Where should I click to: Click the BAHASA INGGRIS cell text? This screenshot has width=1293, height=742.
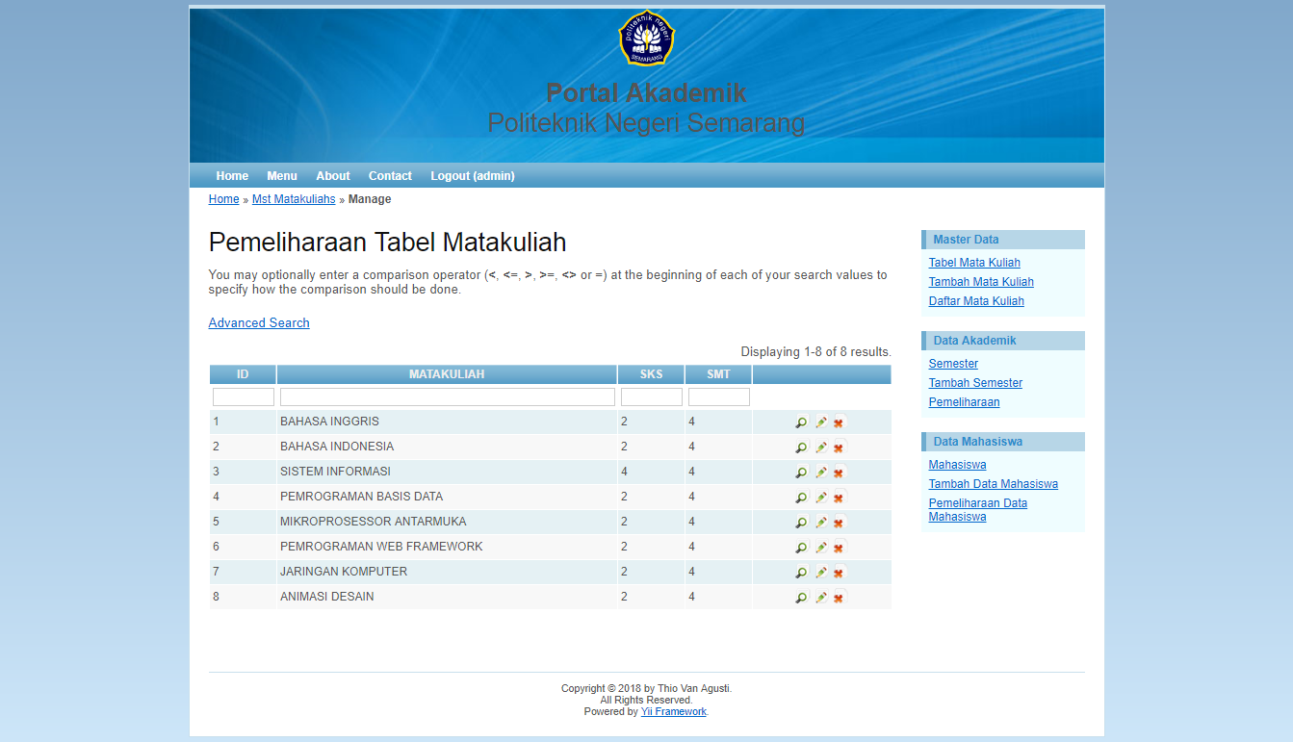(x=329, y=422)
